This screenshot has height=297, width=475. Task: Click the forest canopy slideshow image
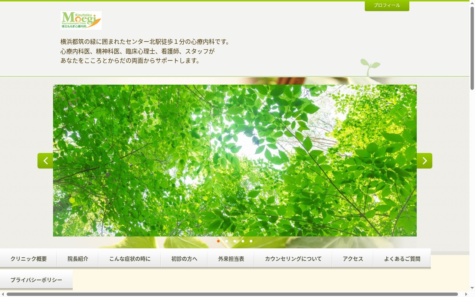[235, 160]
